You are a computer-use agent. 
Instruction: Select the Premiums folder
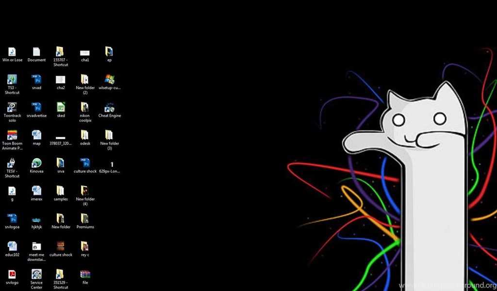(85, 219)
